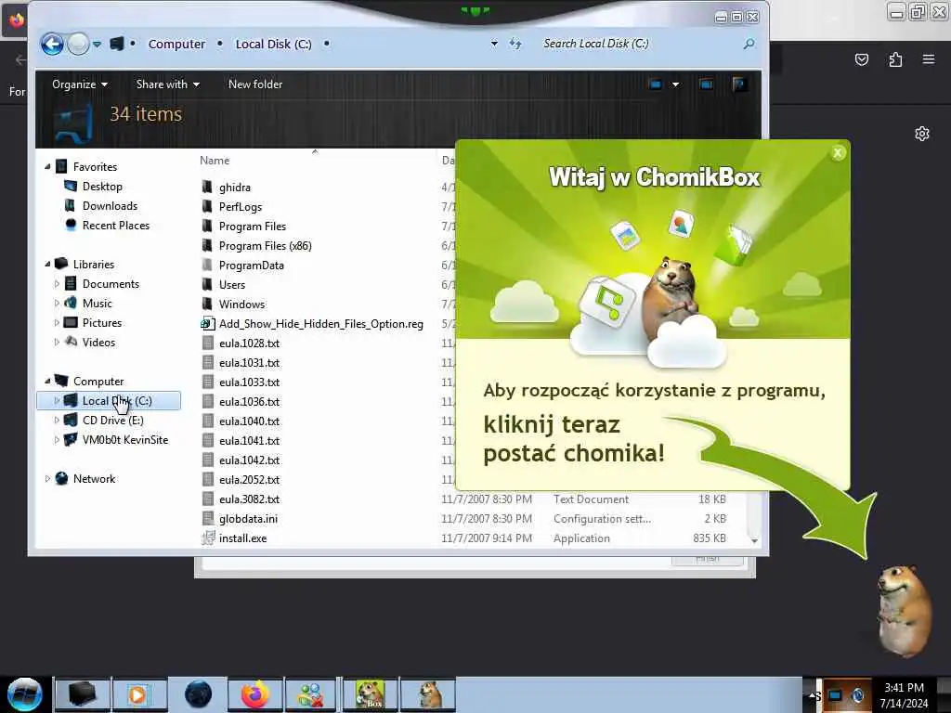
Task: Expand the Videos library node
Action: pyautogui.click(x=57, y=342)
